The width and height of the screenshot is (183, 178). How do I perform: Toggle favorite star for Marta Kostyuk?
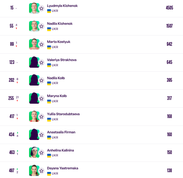coord(41,44)
